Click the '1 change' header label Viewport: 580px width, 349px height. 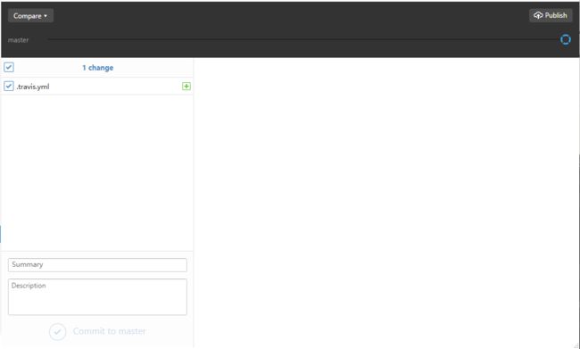click(97, 68)
